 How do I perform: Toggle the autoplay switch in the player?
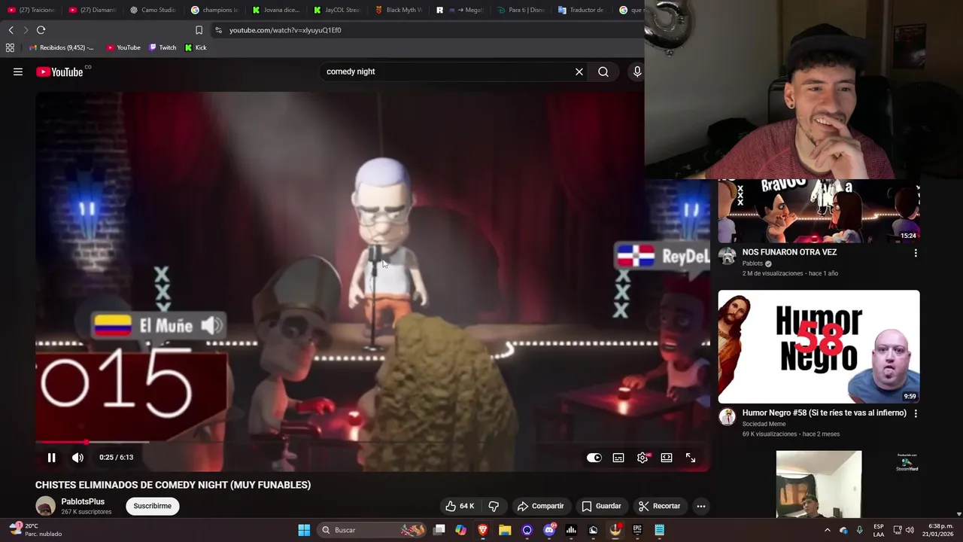click(x=594, y=458)
